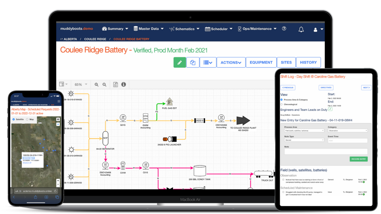The width and height of the screenshot is (381, 214).
Task: Open the user account dropdown
Action: click(x=318, y=29)
